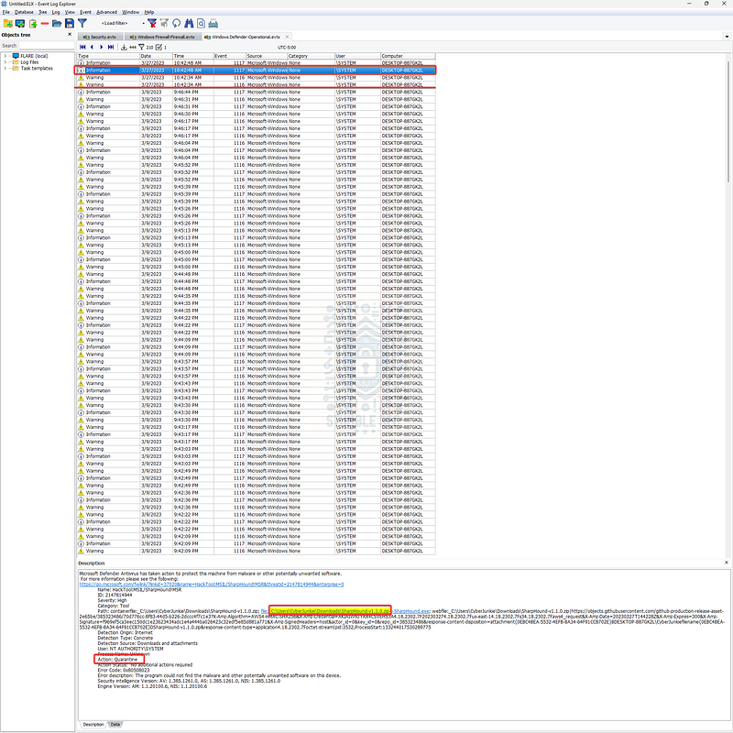Click the gray quick filter icon
733x733 pixels.
(x=164, y=24)
